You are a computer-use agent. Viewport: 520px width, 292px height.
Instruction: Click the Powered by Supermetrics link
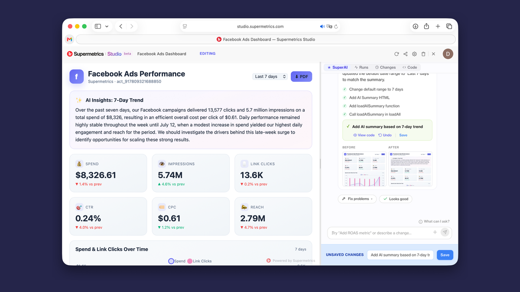(291, 260)
